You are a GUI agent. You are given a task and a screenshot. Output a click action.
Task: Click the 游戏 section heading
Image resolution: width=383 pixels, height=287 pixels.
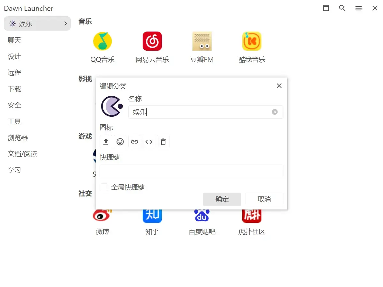point(85,136)
